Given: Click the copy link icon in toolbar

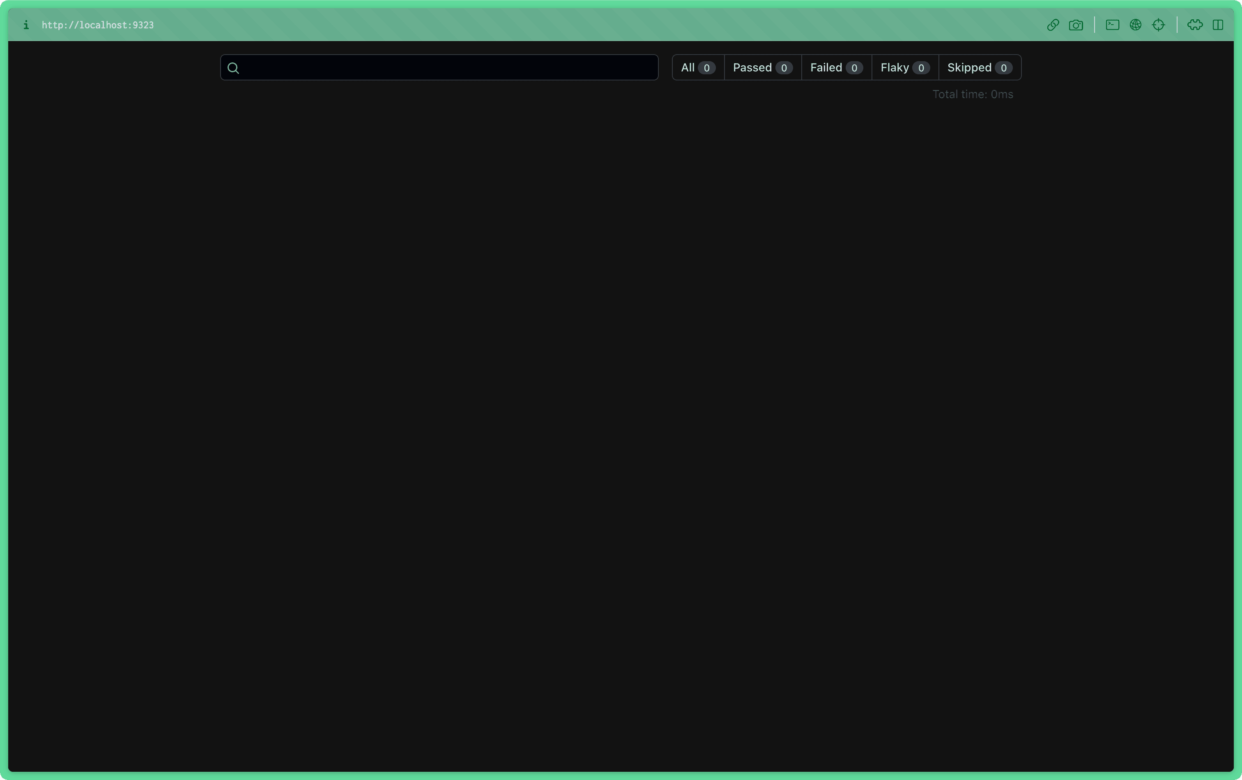Looking at the screenshot, I should [x=1053, y=25].
